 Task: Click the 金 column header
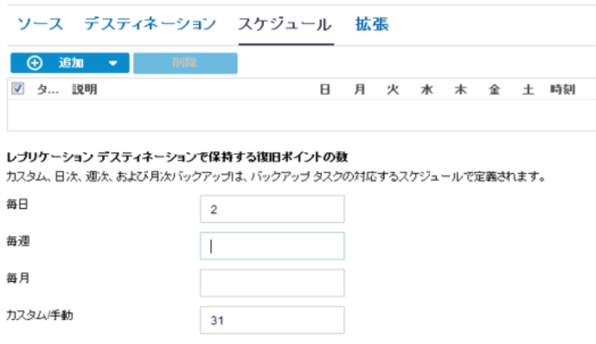494,90
